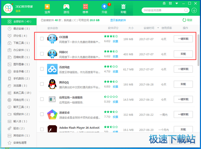
Task: Click 卸载 button for 腾讯QQ
Action: 183,84
